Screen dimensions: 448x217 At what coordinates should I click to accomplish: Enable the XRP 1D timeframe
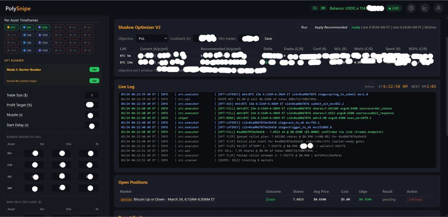pos(87,50)
